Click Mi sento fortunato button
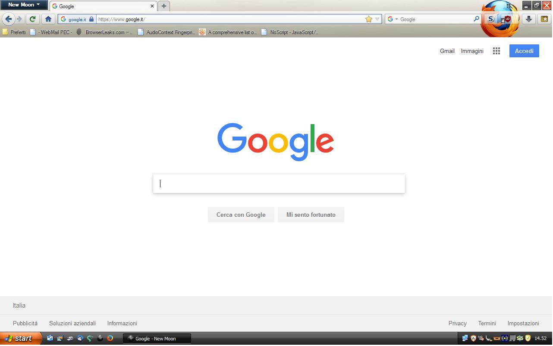This screenshot has height=346, width=553. [x=311, y=215]
